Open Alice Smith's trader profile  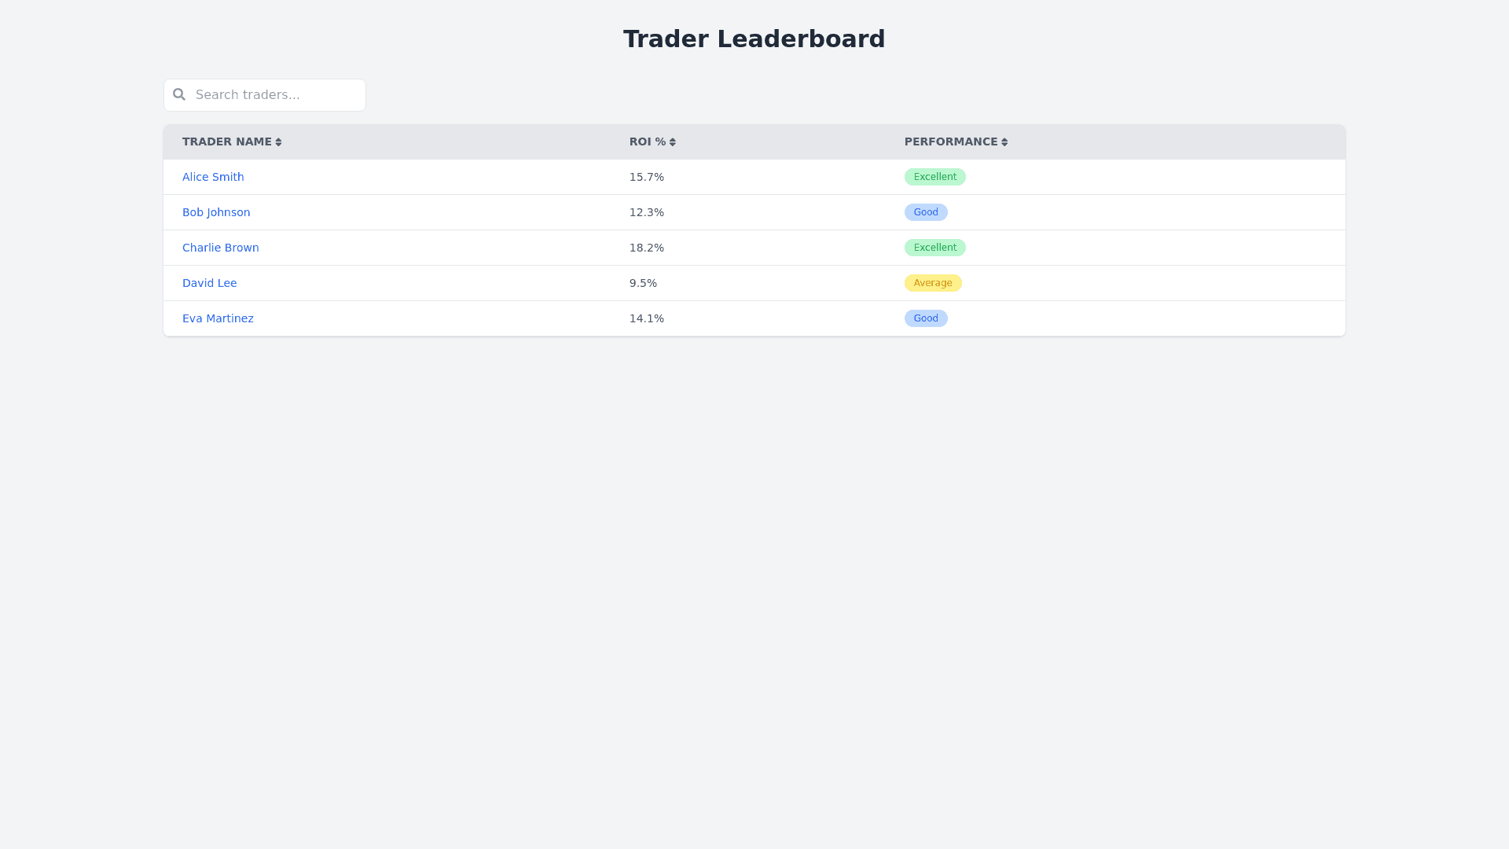click(213, 177)
